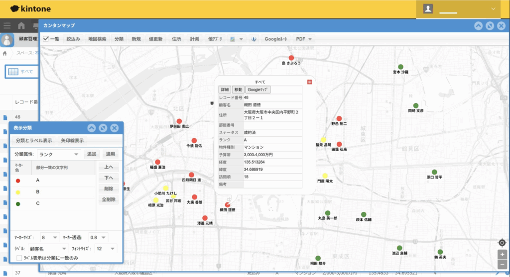510x277 pixels.
Task: Open 絞込み in the map toolbar
Action: pyautogui.click(x=73, y=39)
